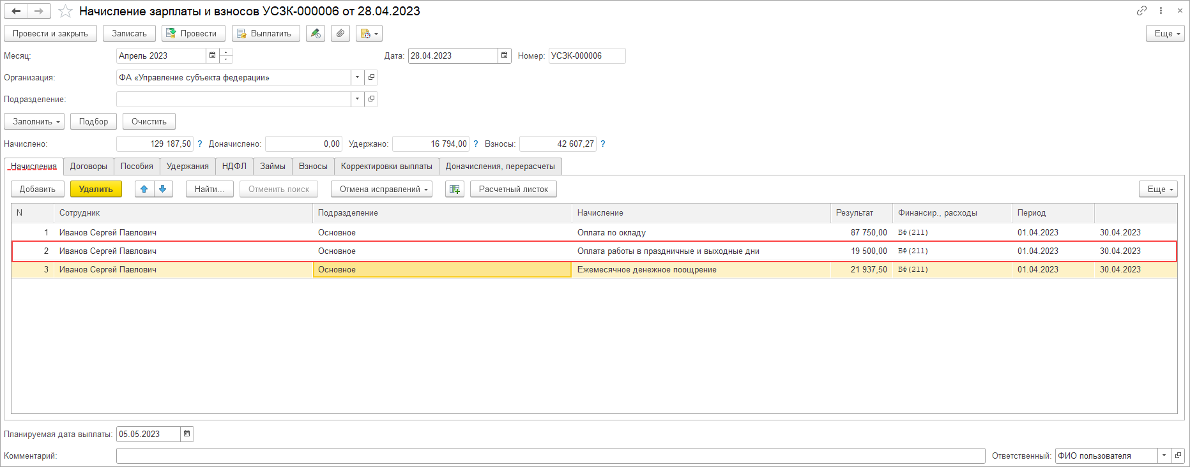Image resolution: width=1190 pixels, height=467 pixels.
Task: Click the Результат column header
Action: pos(861,213)
